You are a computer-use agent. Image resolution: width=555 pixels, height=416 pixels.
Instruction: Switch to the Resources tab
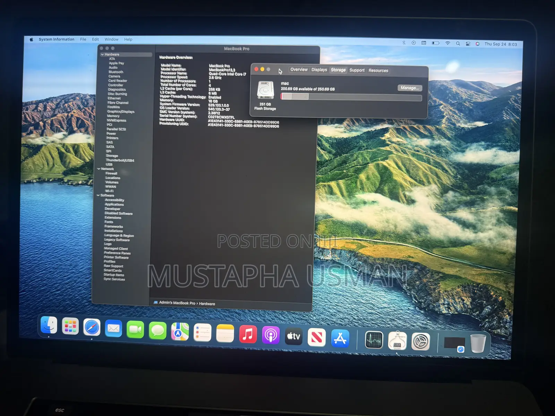click(x=378, y=71)
